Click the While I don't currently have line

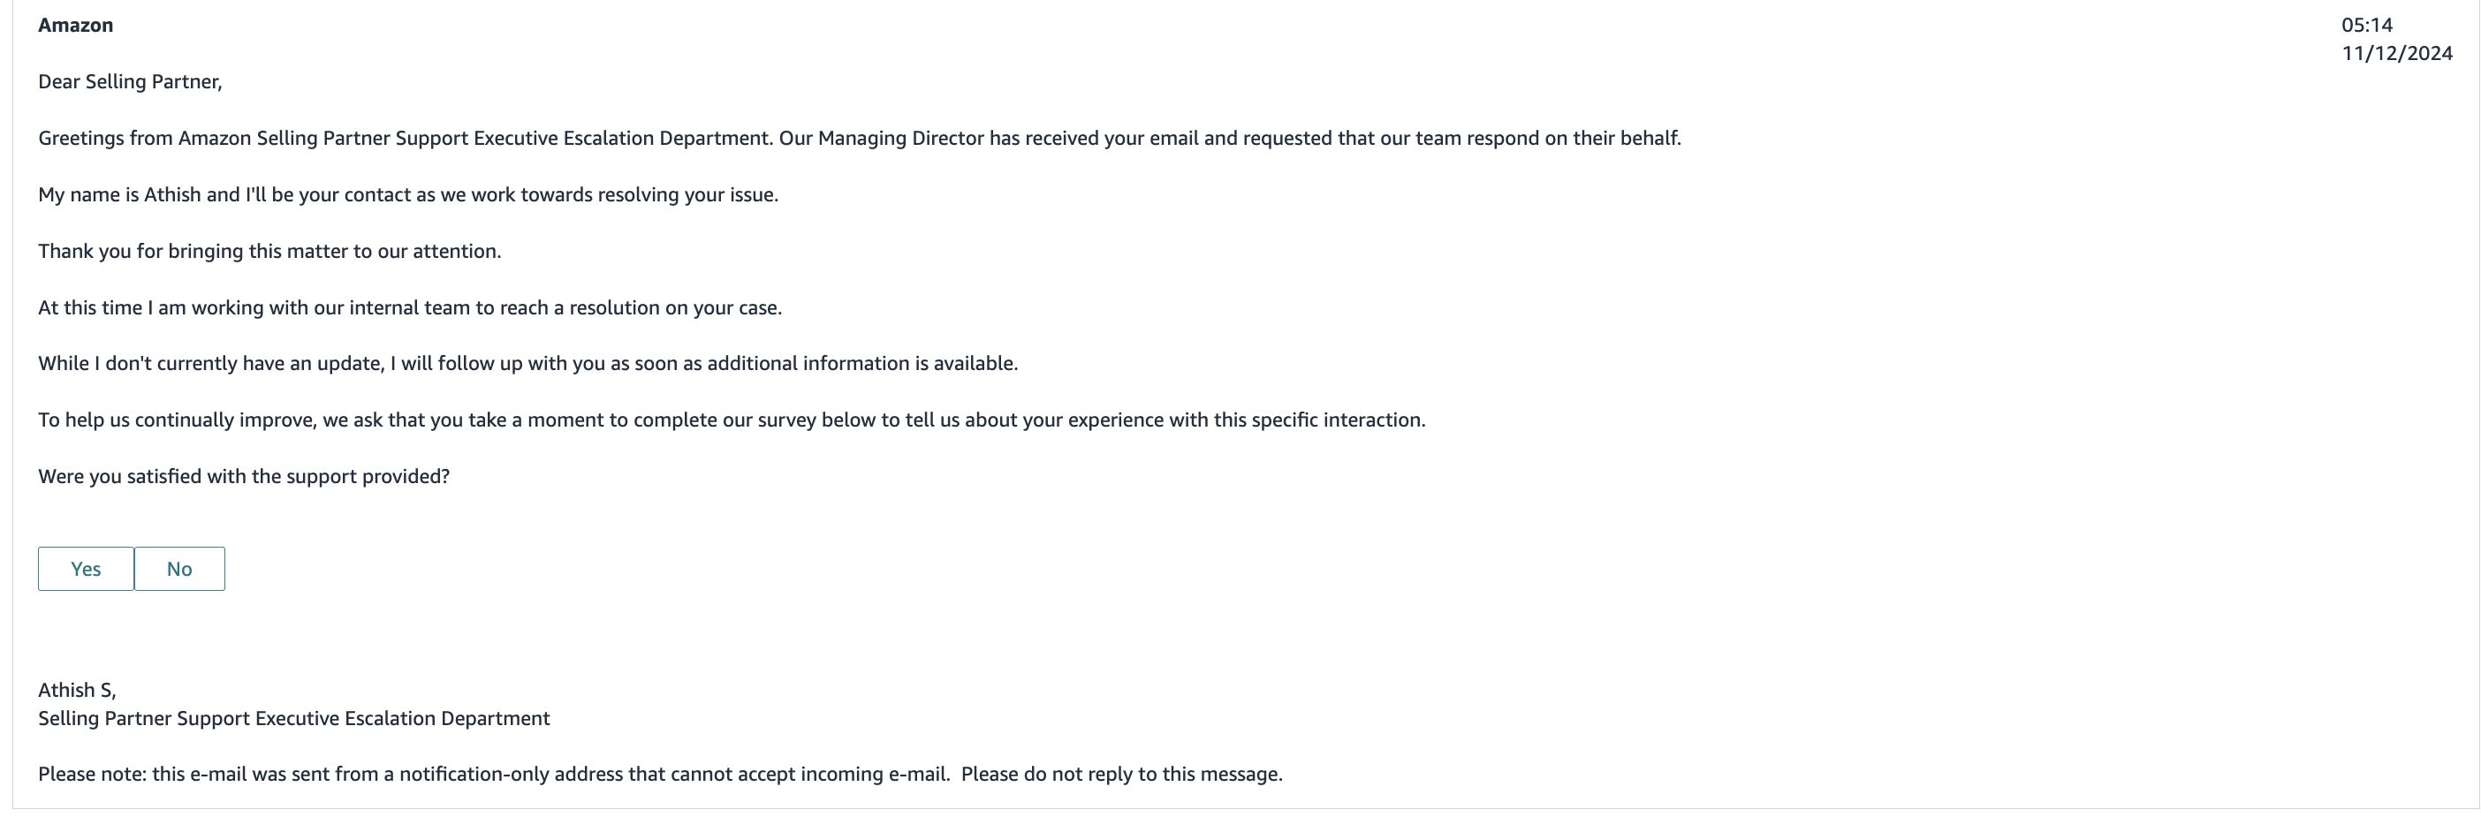(x=527, y=364)
